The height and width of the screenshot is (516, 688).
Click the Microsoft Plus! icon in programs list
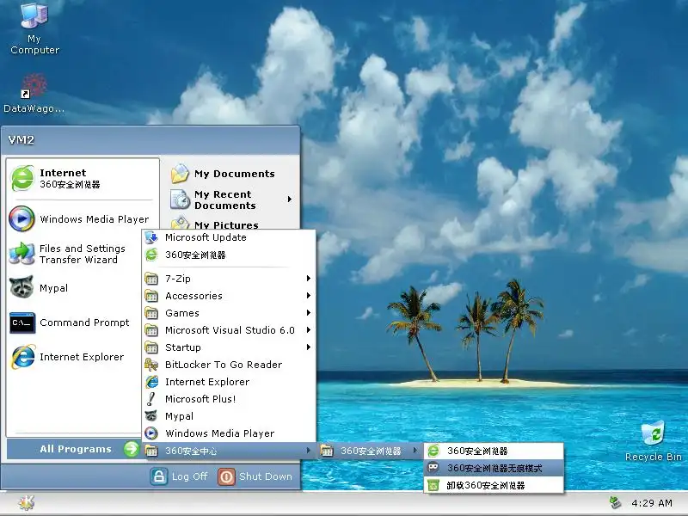(151, 399)
